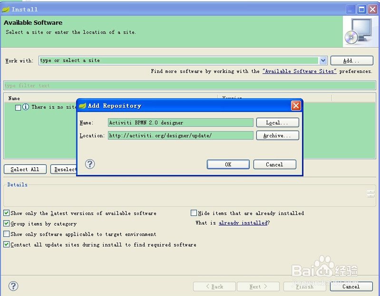Open the 'Work with' site dropdown arrow
This screenshot has height=296, width=380.
click(x=323, y=61)
